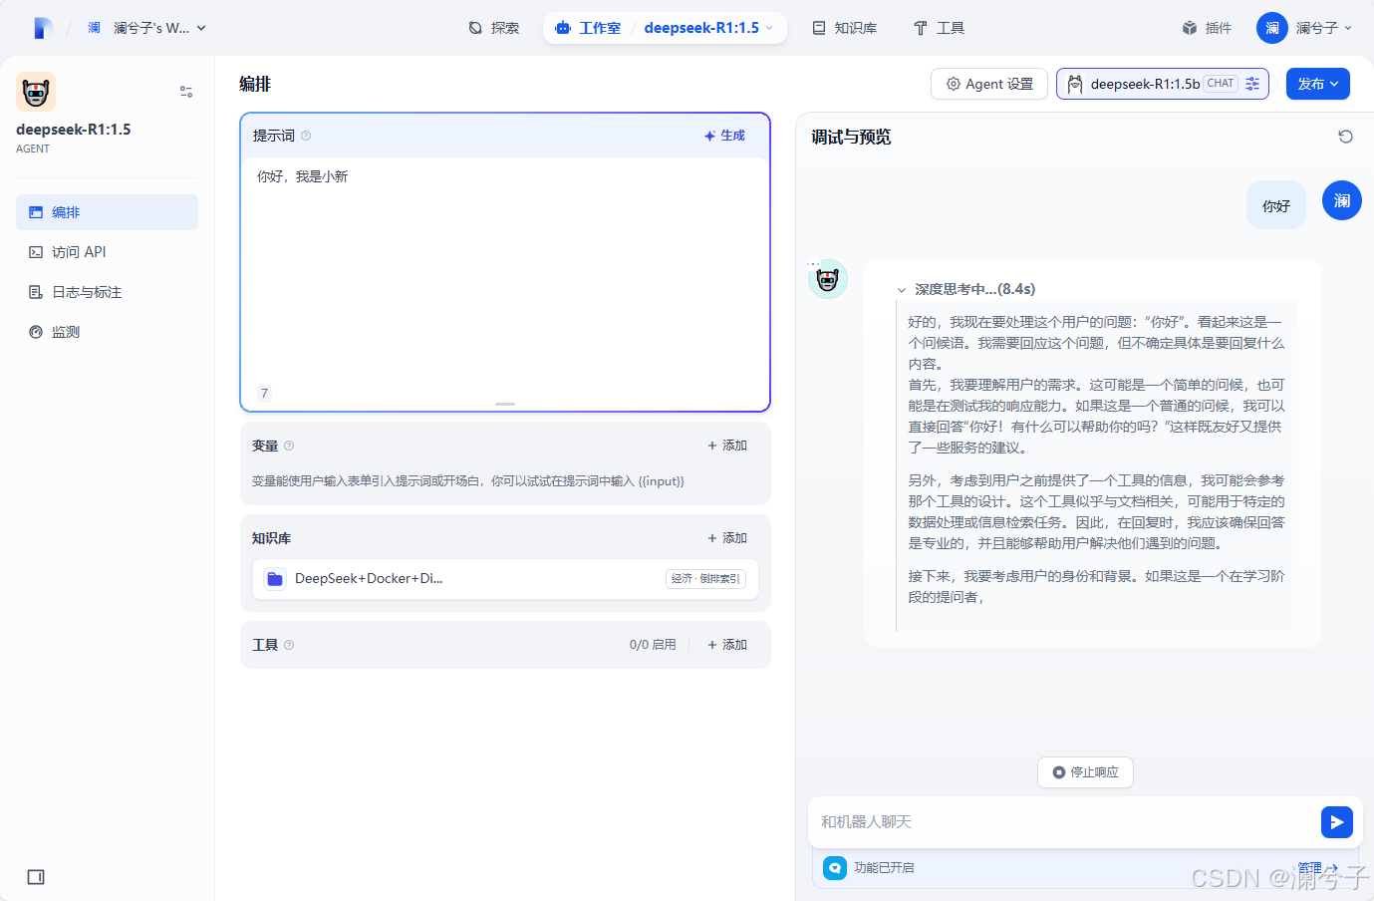Image resolution: width=1374 pixels, height=901 pixels.
Task: Open 访问 API in the sidebar
Action: (x=107, y=252)
